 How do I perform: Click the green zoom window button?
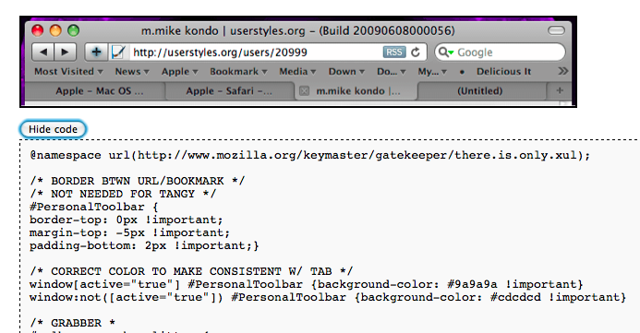[x=74, y=30]
